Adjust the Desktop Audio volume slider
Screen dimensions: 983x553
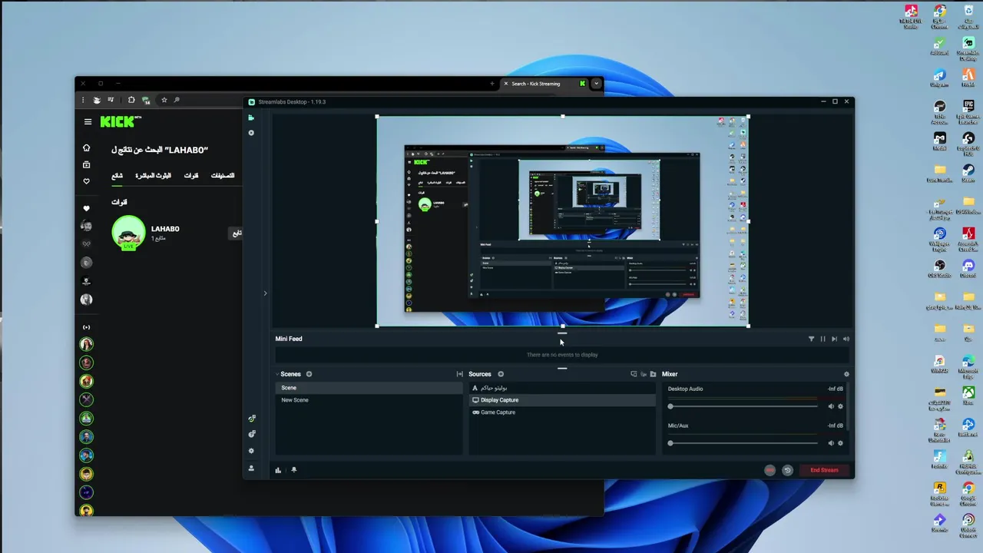[x=743, y=406]
